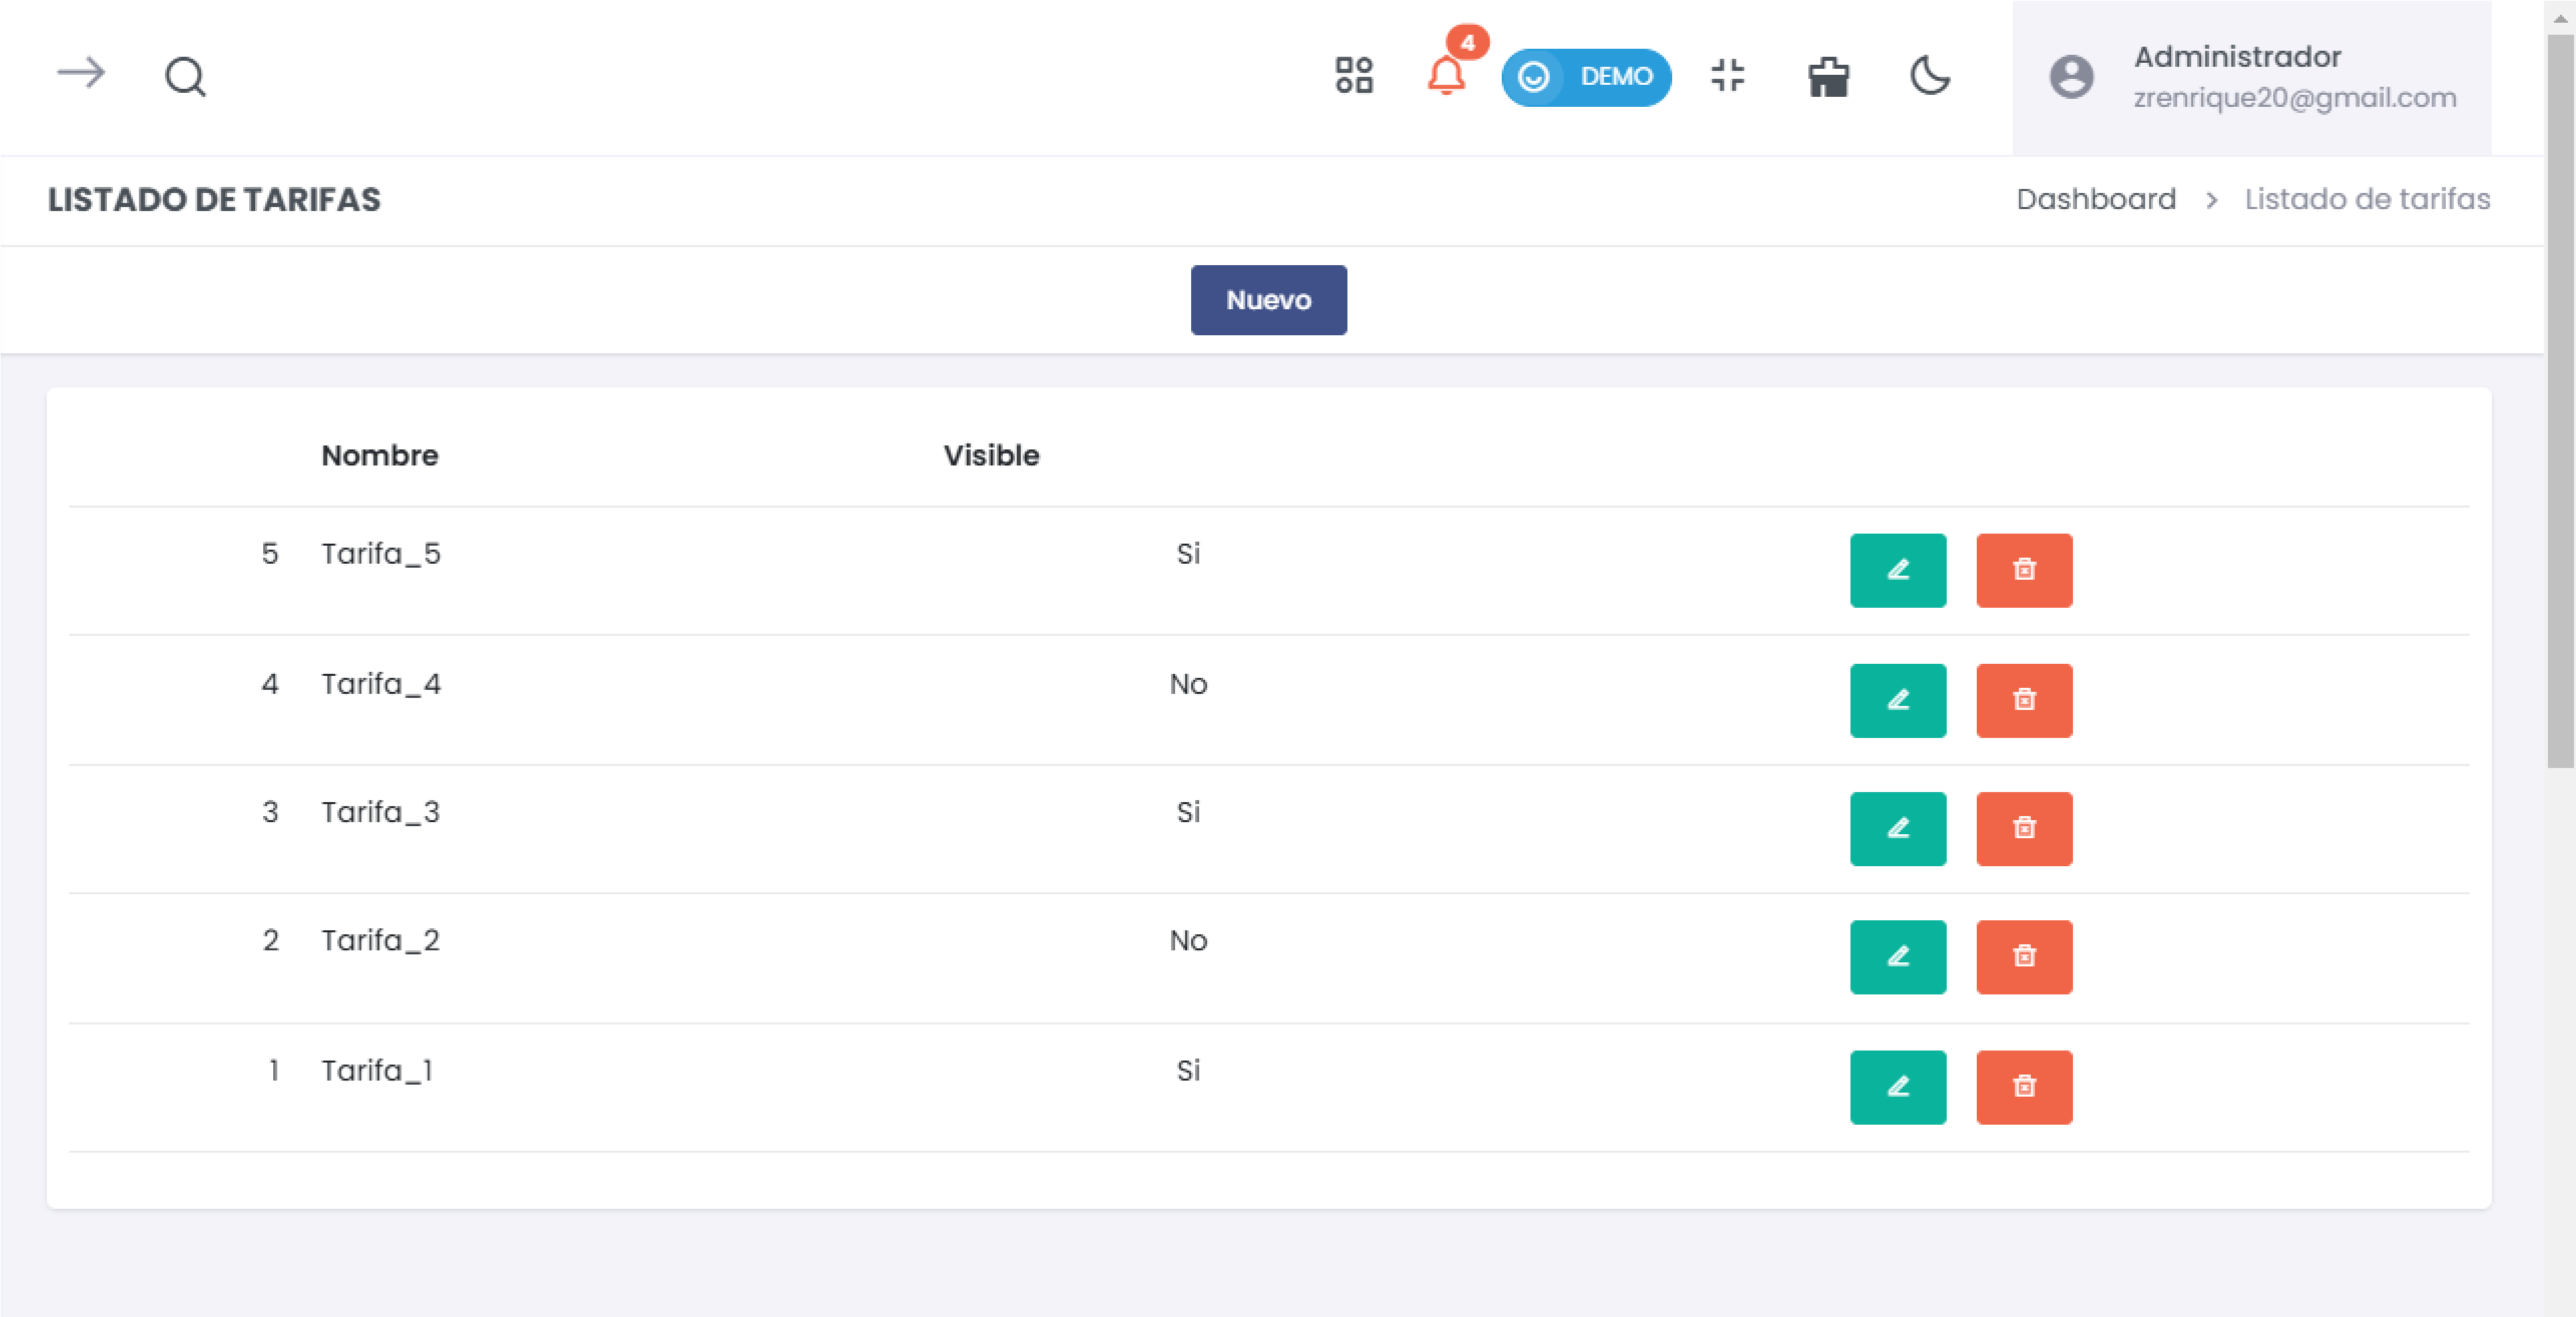The width and height of the screenshot is (2576, 1317).
Task: Toggle the DEMO mode switch
Action: pos(1585,77)
